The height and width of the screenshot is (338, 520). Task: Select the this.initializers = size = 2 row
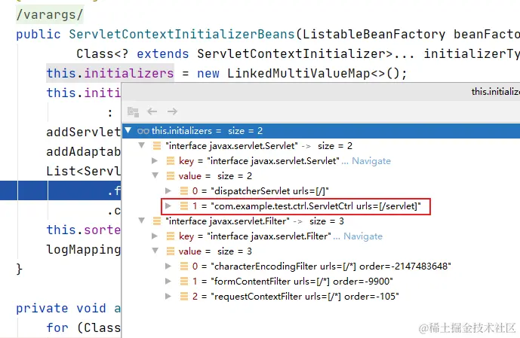tap(321, 131)
